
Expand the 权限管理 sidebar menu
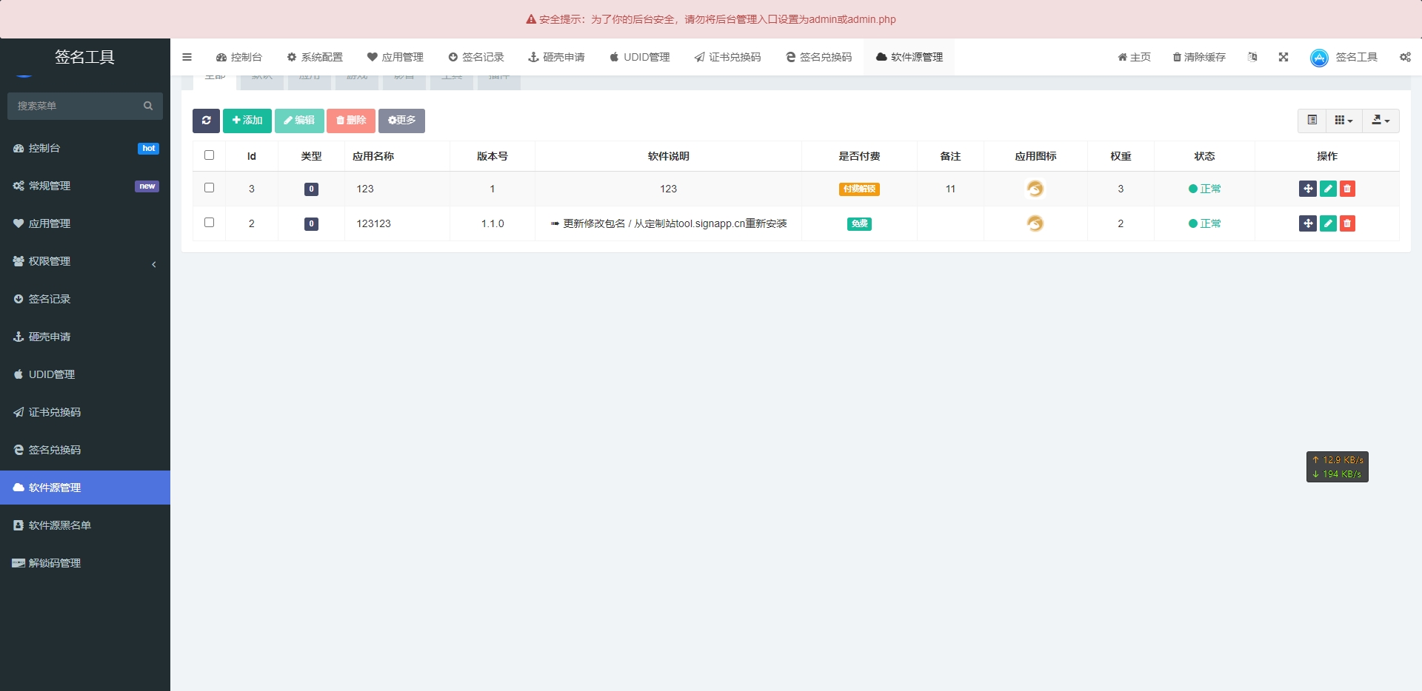[x=85, y=261]
